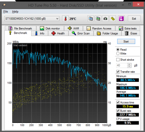The image size is (145, 132).
Task: Click the purple down arrow icon
Action: point(121,19)
